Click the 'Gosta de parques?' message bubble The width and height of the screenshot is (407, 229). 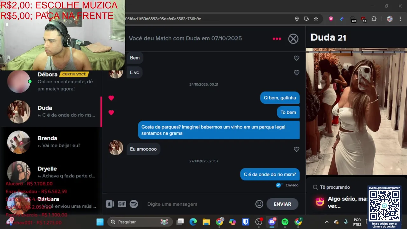(x=219, y=130)
